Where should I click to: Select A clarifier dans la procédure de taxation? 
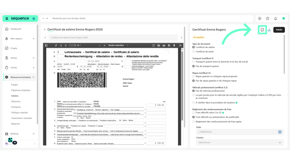(193, 103)
